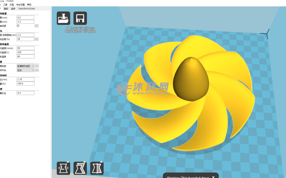
Task: Switch to the Start/End-GCode tab
Action: 26,8
